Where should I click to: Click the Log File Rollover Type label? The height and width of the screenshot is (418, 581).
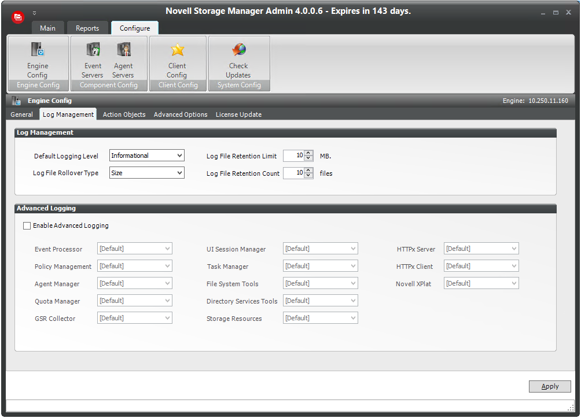point(65,173)
